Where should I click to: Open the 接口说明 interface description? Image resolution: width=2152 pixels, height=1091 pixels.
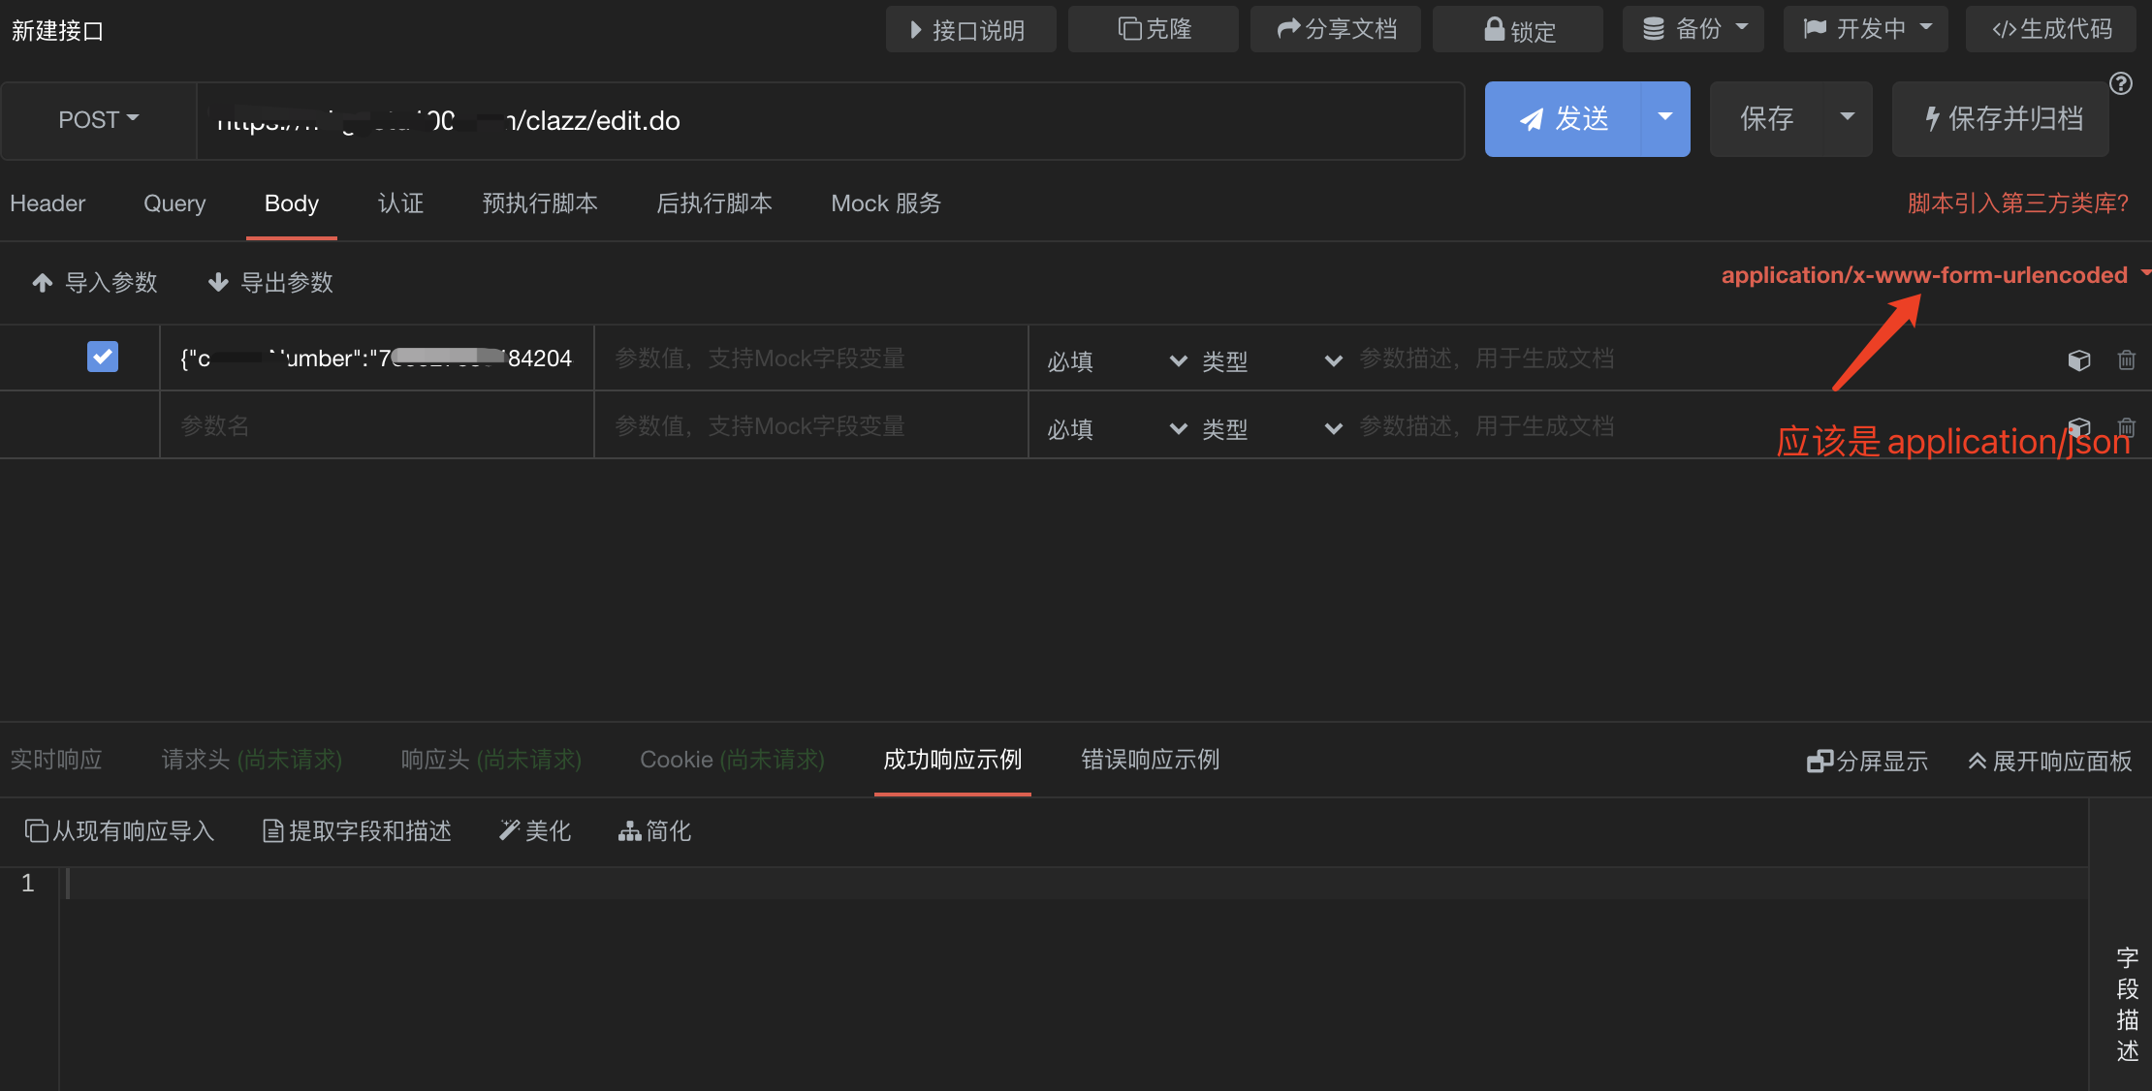click(970, 30)
